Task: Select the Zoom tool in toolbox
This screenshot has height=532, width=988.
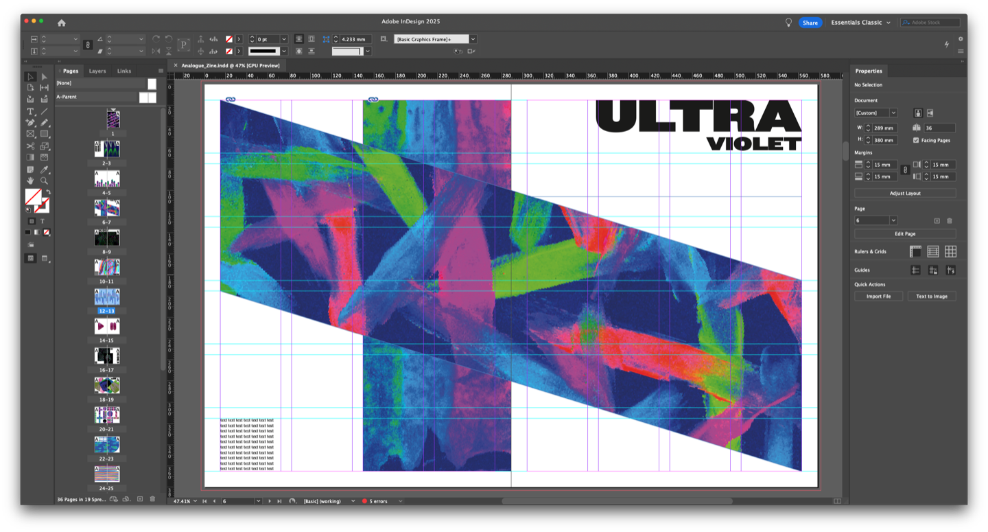Action: tap(44, 181)
